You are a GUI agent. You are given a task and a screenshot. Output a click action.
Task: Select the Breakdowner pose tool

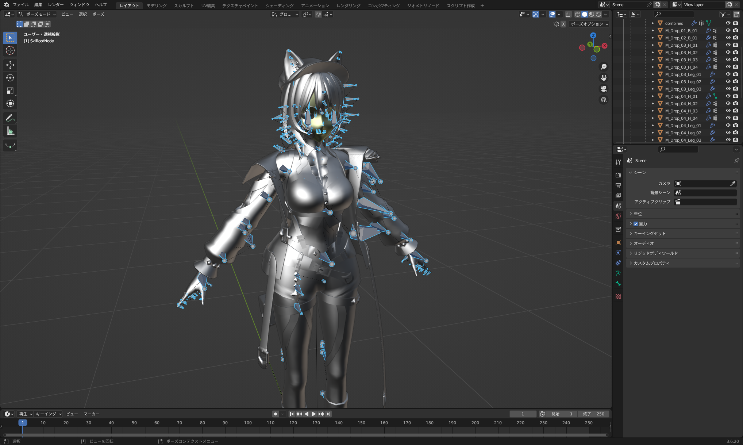[x=10, y=145]
